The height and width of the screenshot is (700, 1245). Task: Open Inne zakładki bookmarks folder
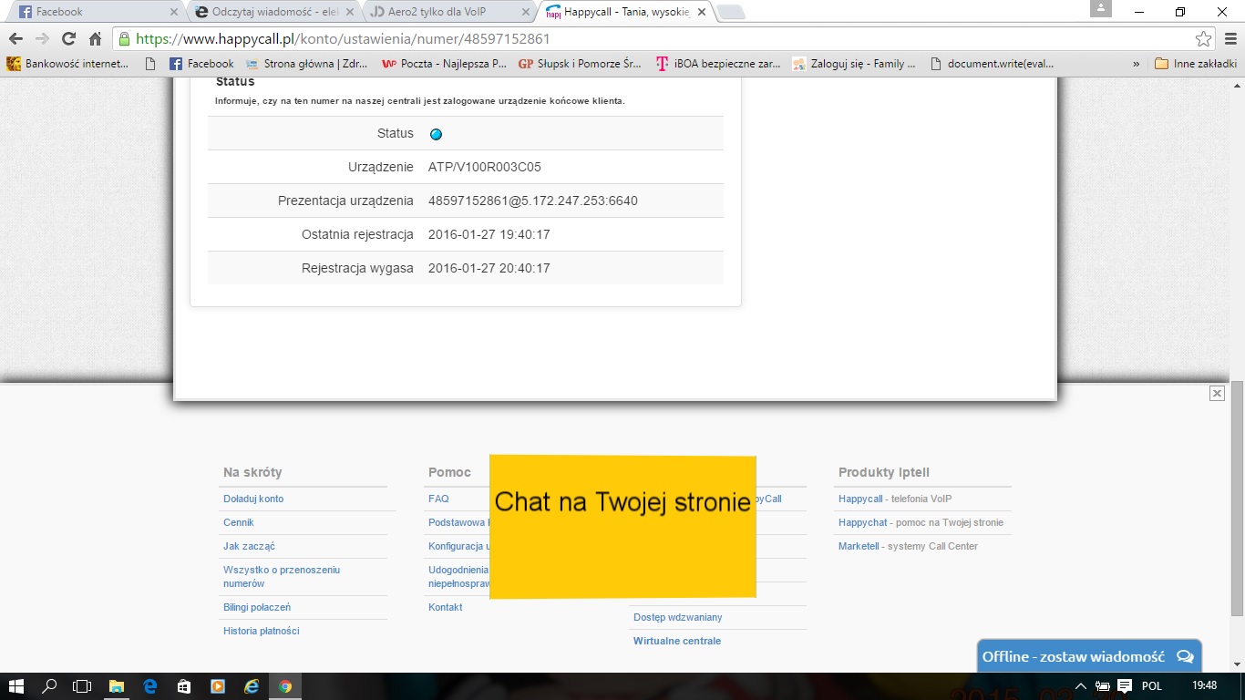point(1195,64)
